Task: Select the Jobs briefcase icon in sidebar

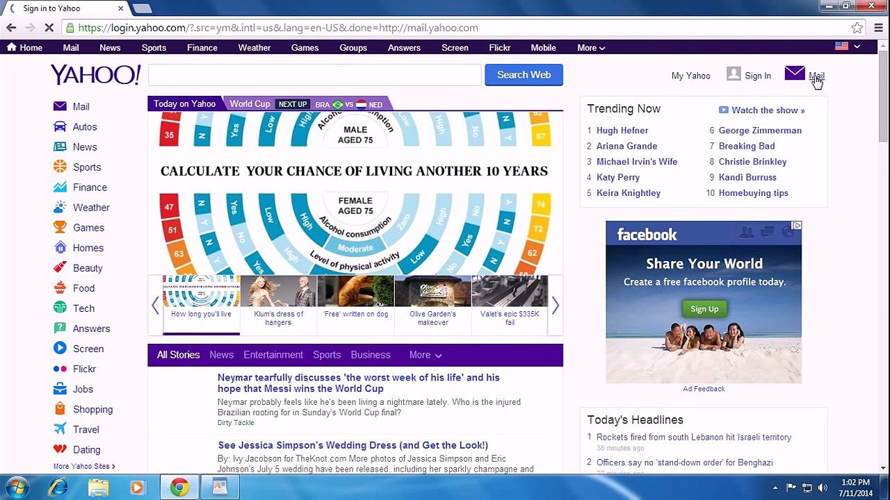Action: click(x=60, y=389)
